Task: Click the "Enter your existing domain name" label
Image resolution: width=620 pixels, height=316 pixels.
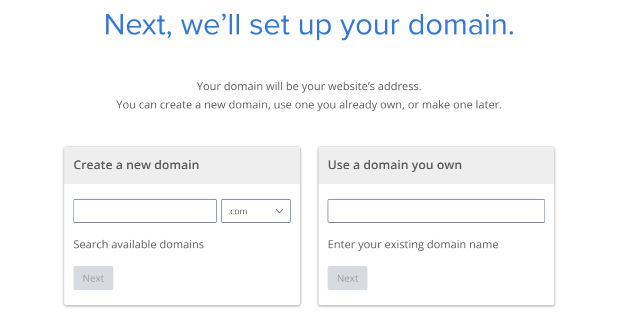Action: coord(413,245)
